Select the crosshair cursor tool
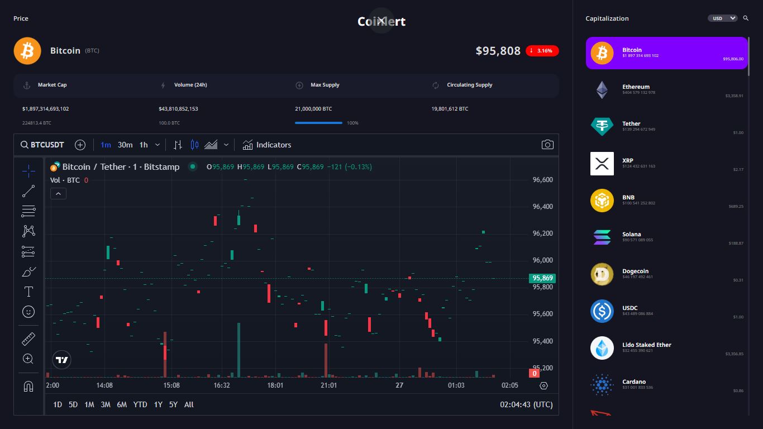Image resolution: width=763 pixels, height=429 pixels. [28, 171]
